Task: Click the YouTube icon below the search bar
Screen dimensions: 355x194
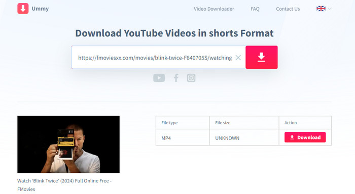Action: point(159,78)
